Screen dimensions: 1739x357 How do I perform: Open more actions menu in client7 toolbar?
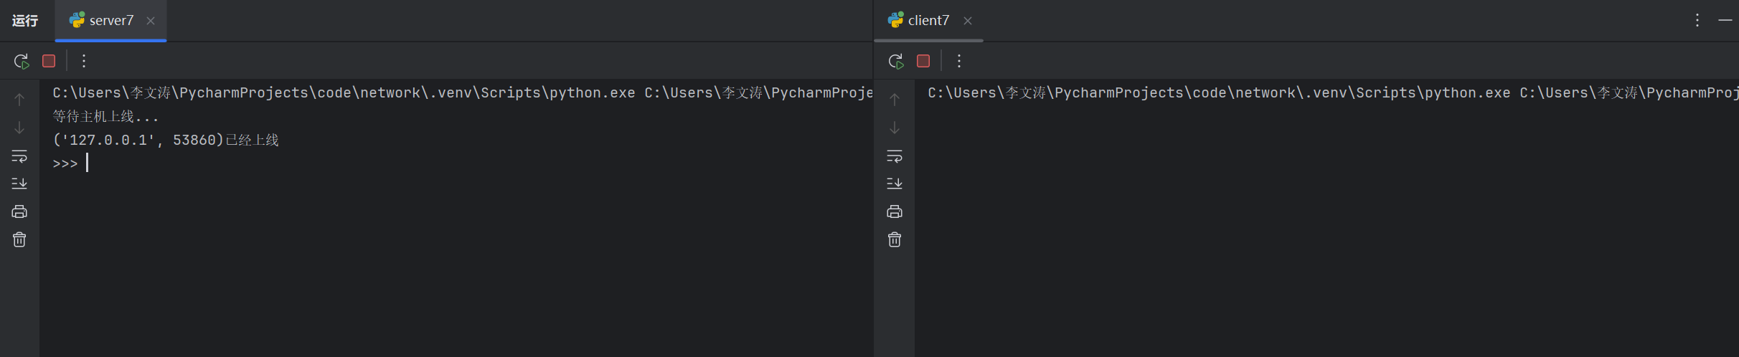(959, 62)
